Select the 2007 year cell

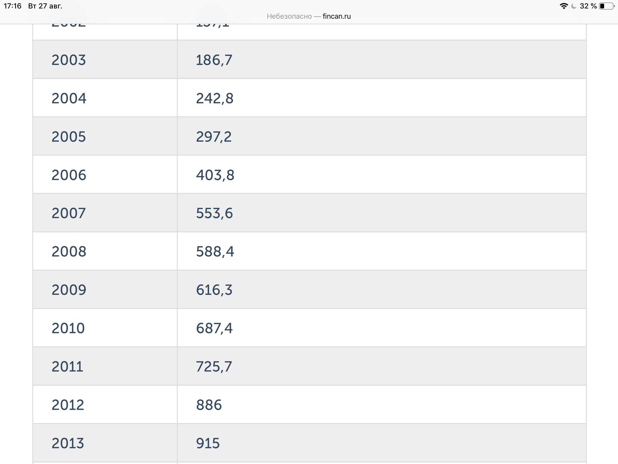(x=105, y=213)
